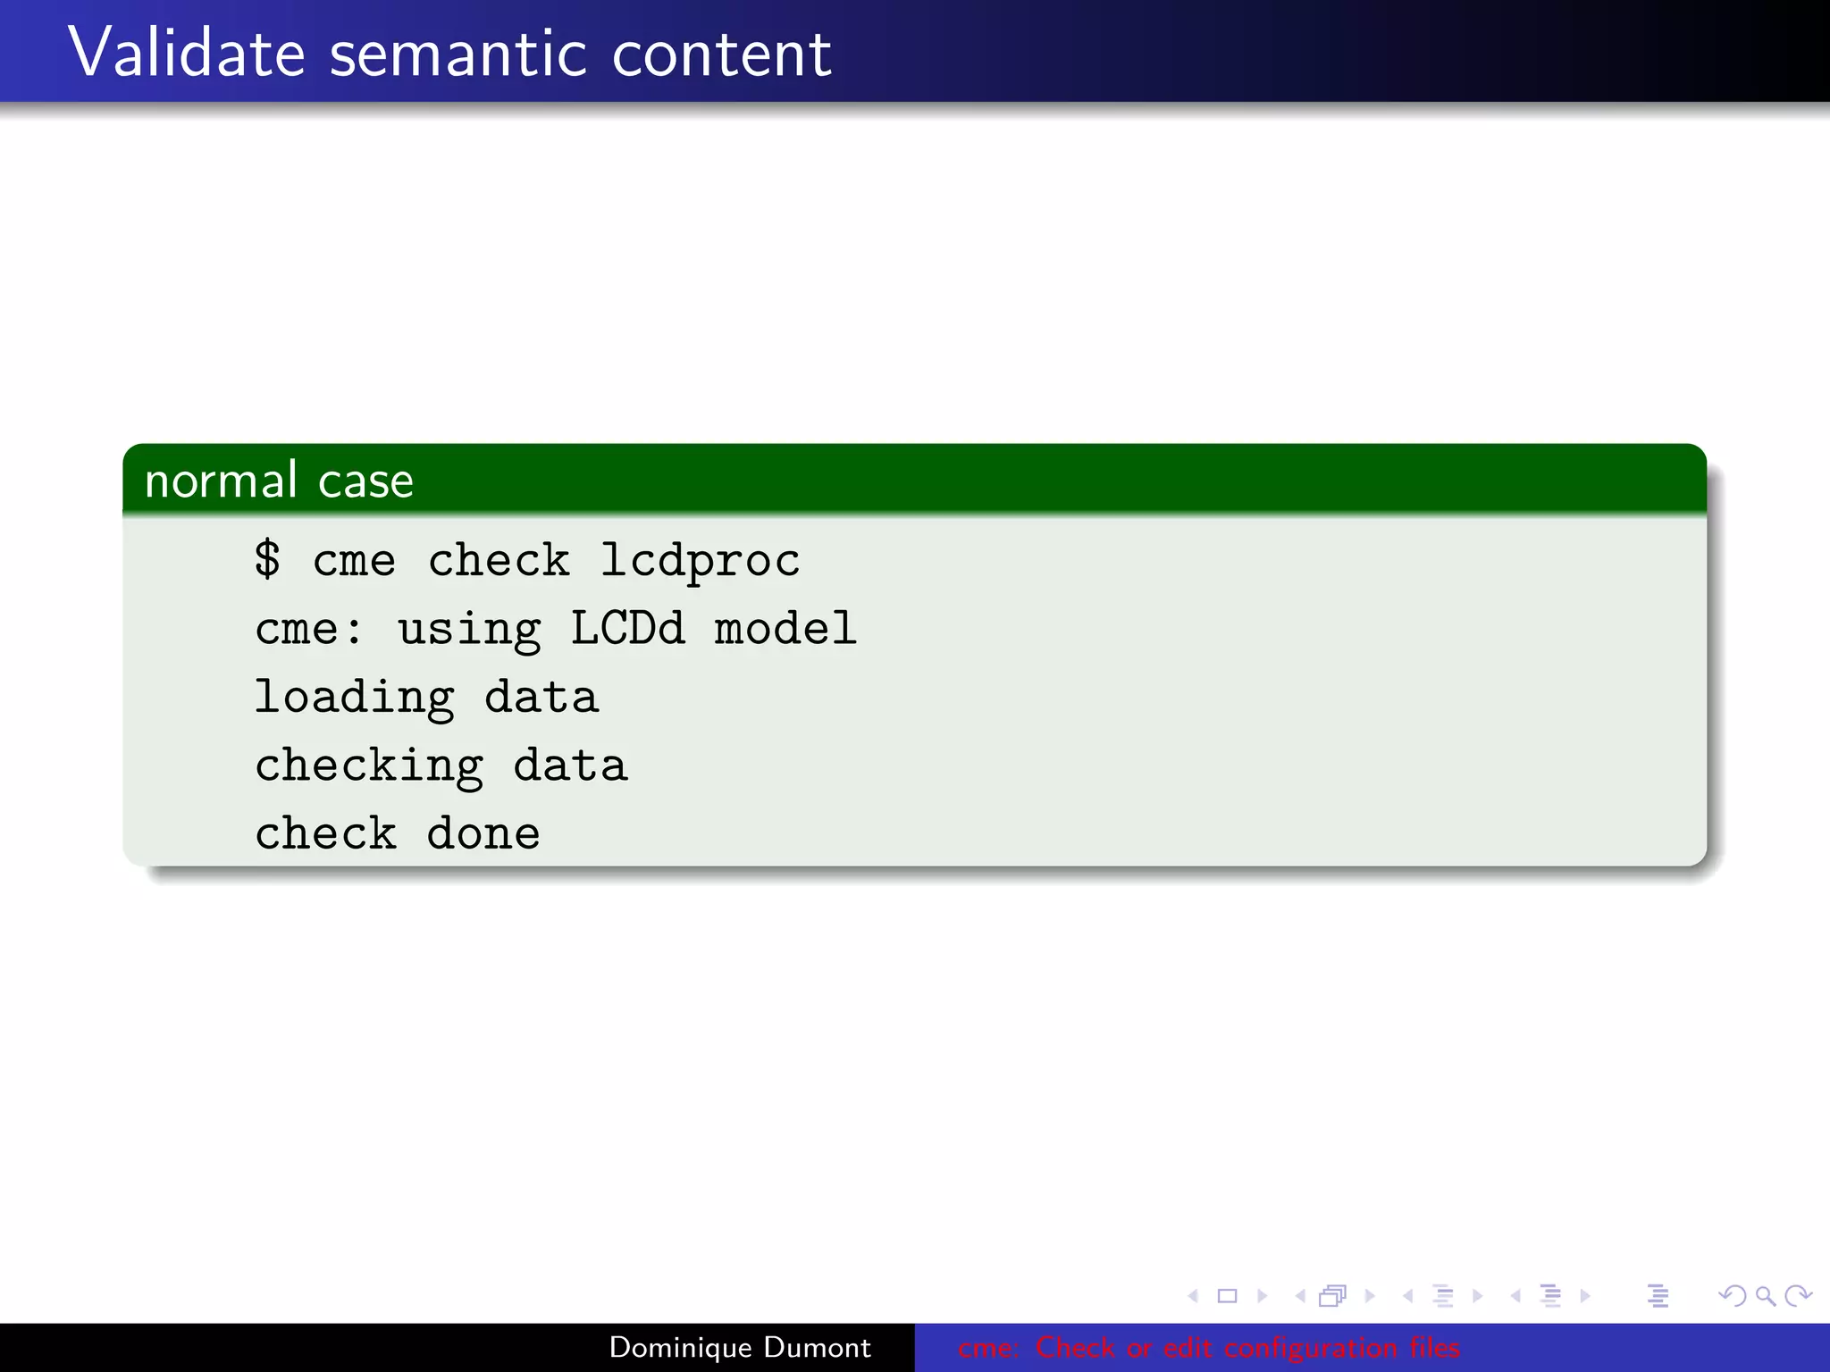The width and height of the screenshot is (1830, 1372).
Task: Click the 'Validate semantic content' slide title
Action: 449,54
